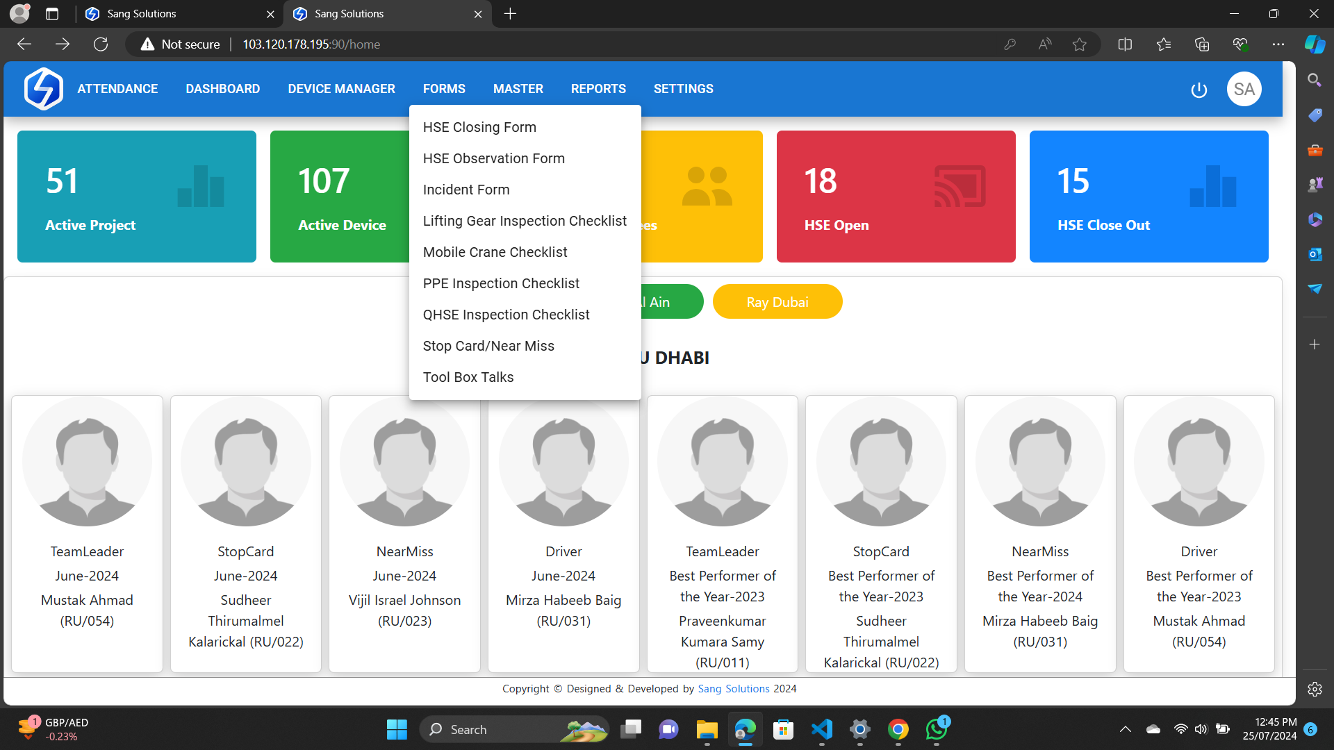Select Incident Form from Forms menu
Viewport: 1334px width, 750px height.
click(x=466, y=190)
